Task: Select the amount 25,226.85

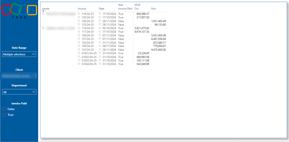Action: click(143, 53)
